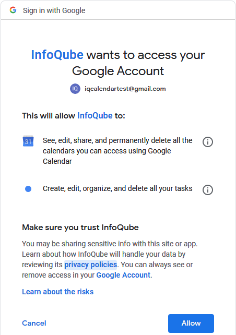
Task: Open info icon for tasks permission
Action: click(x=208, y=190)
